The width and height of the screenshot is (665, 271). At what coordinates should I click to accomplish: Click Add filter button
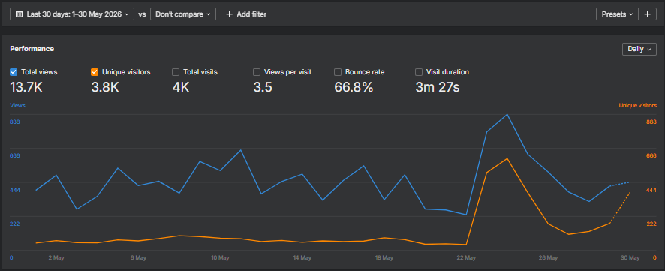coord(246,14)
